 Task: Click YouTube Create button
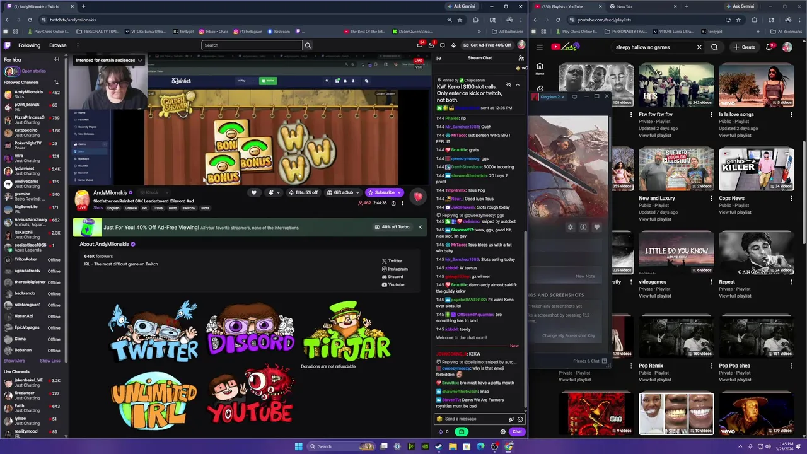coord(744,47)
